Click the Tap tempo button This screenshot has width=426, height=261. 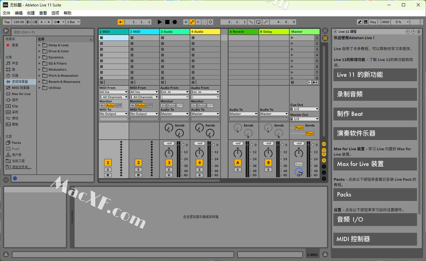(x=7, y=22)
